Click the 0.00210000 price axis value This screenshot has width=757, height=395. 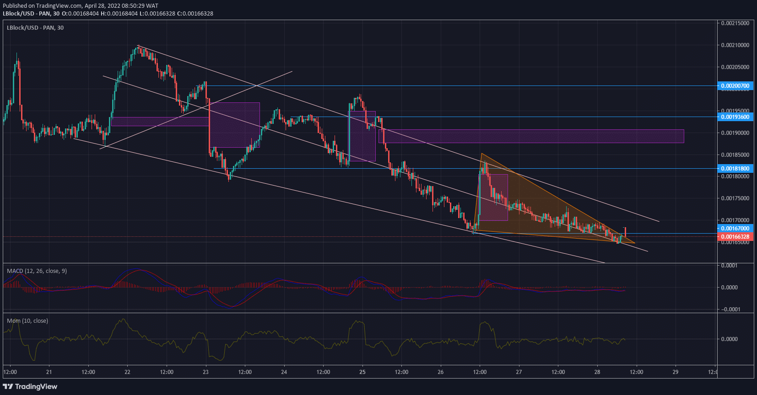[735, 45]
